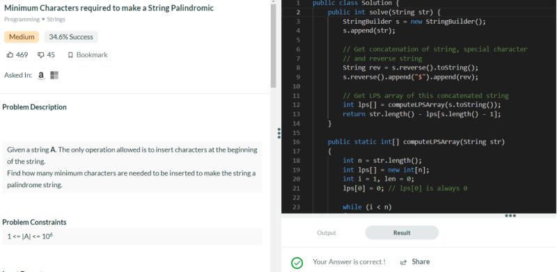The image size is (557, 272).
Task: Click the 34.6% Success badge
Action: point(71,37)
